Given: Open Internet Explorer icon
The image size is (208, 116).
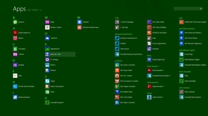Looking at the screenshot, I should [x=15, y=97].
